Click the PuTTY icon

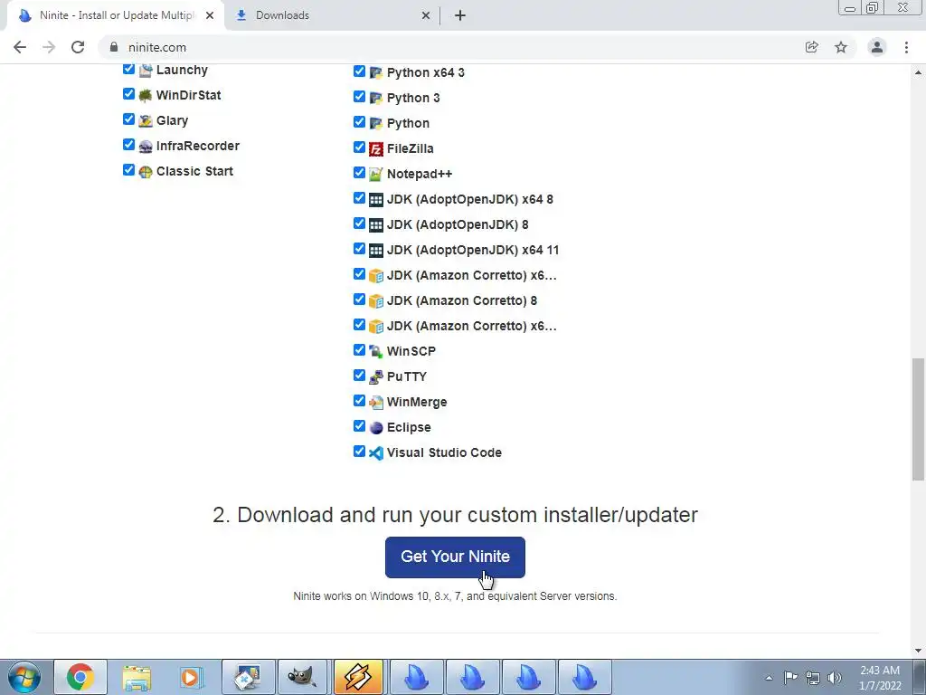coord(376,377)
